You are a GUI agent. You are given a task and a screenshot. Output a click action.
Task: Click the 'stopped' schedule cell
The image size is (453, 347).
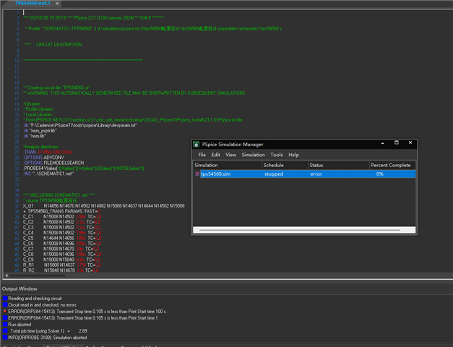point(274,173)
